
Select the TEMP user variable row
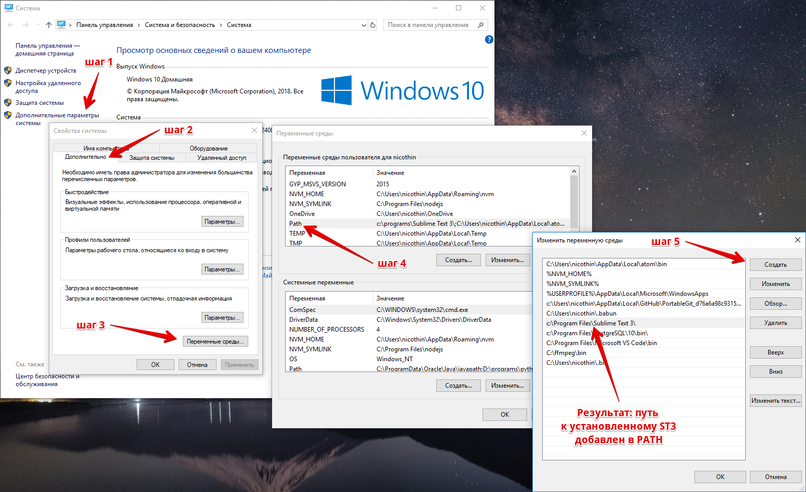point(427,234)
